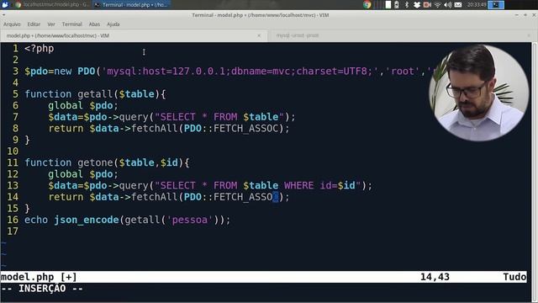Click the red screen recorder camera icon
538x303 pixels.
[x=427, y=4]
